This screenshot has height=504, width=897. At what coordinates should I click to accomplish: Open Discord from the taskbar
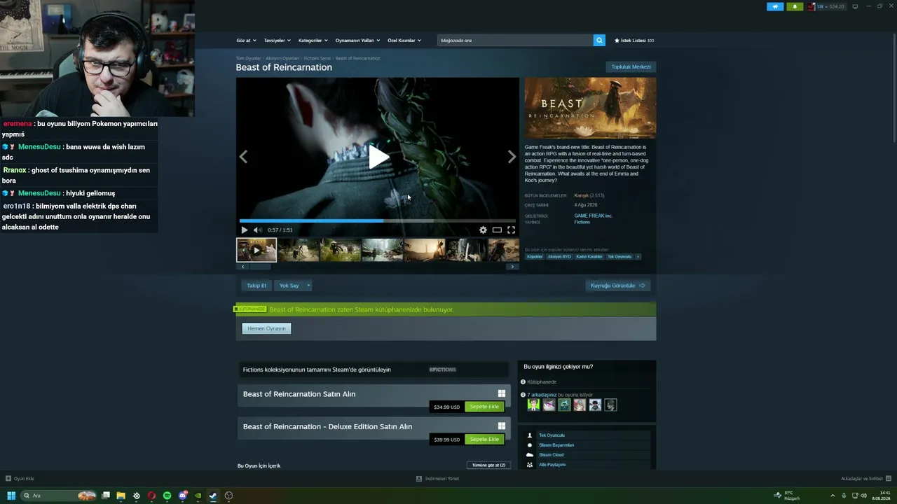[x=182, y=496]
